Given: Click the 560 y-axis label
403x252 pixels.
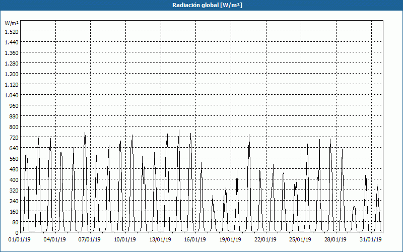Looking at the screenshot, I should pyautogui.click(x=15, y=159).
